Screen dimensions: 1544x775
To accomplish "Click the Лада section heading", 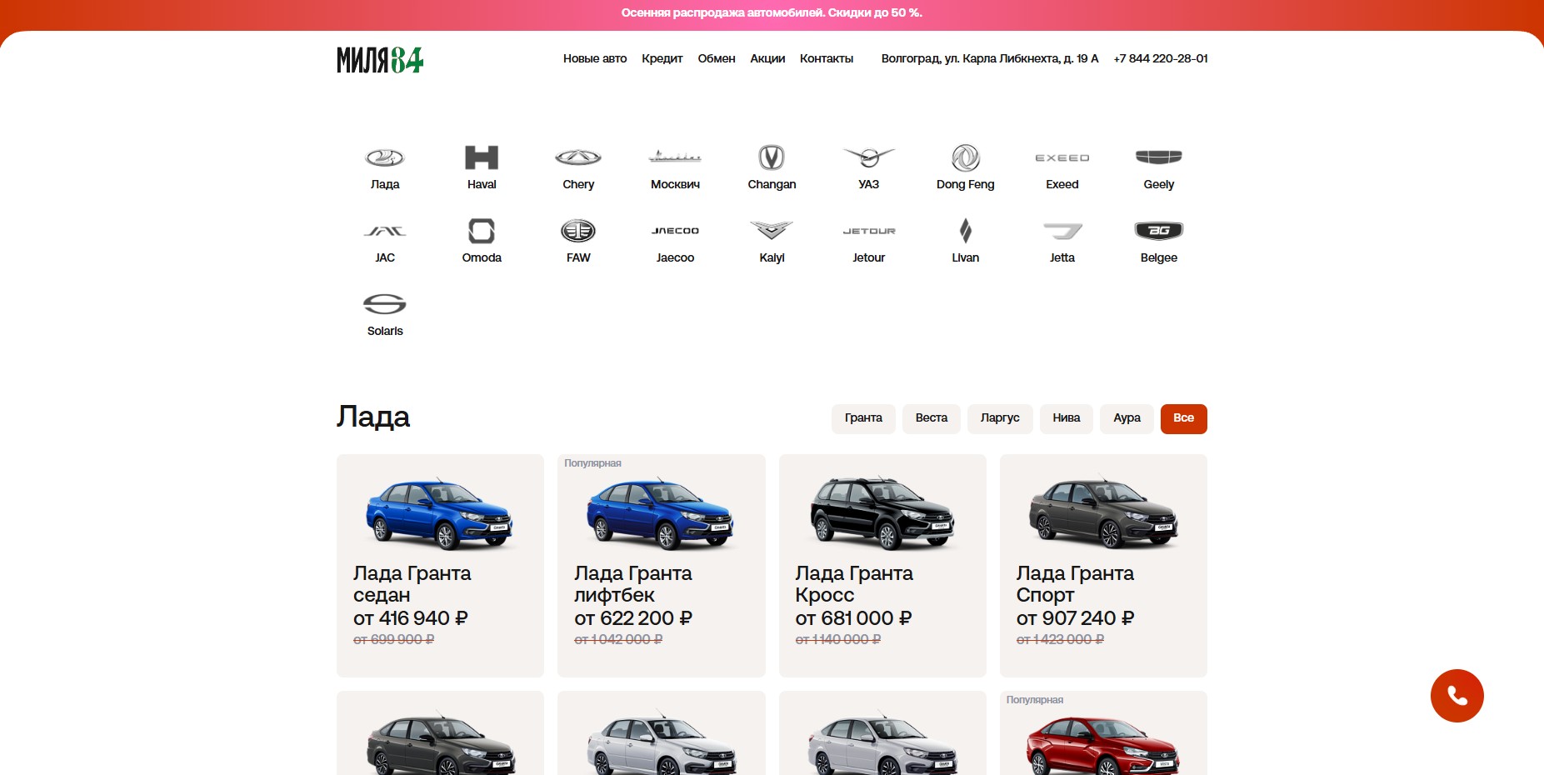I will click(x=373, y=416).
